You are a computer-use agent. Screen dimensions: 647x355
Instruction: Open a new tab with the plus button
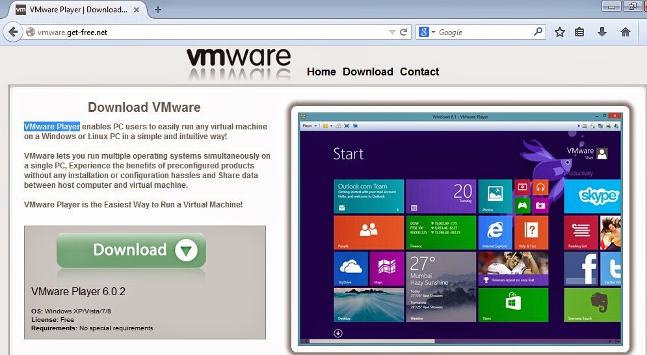157,10
